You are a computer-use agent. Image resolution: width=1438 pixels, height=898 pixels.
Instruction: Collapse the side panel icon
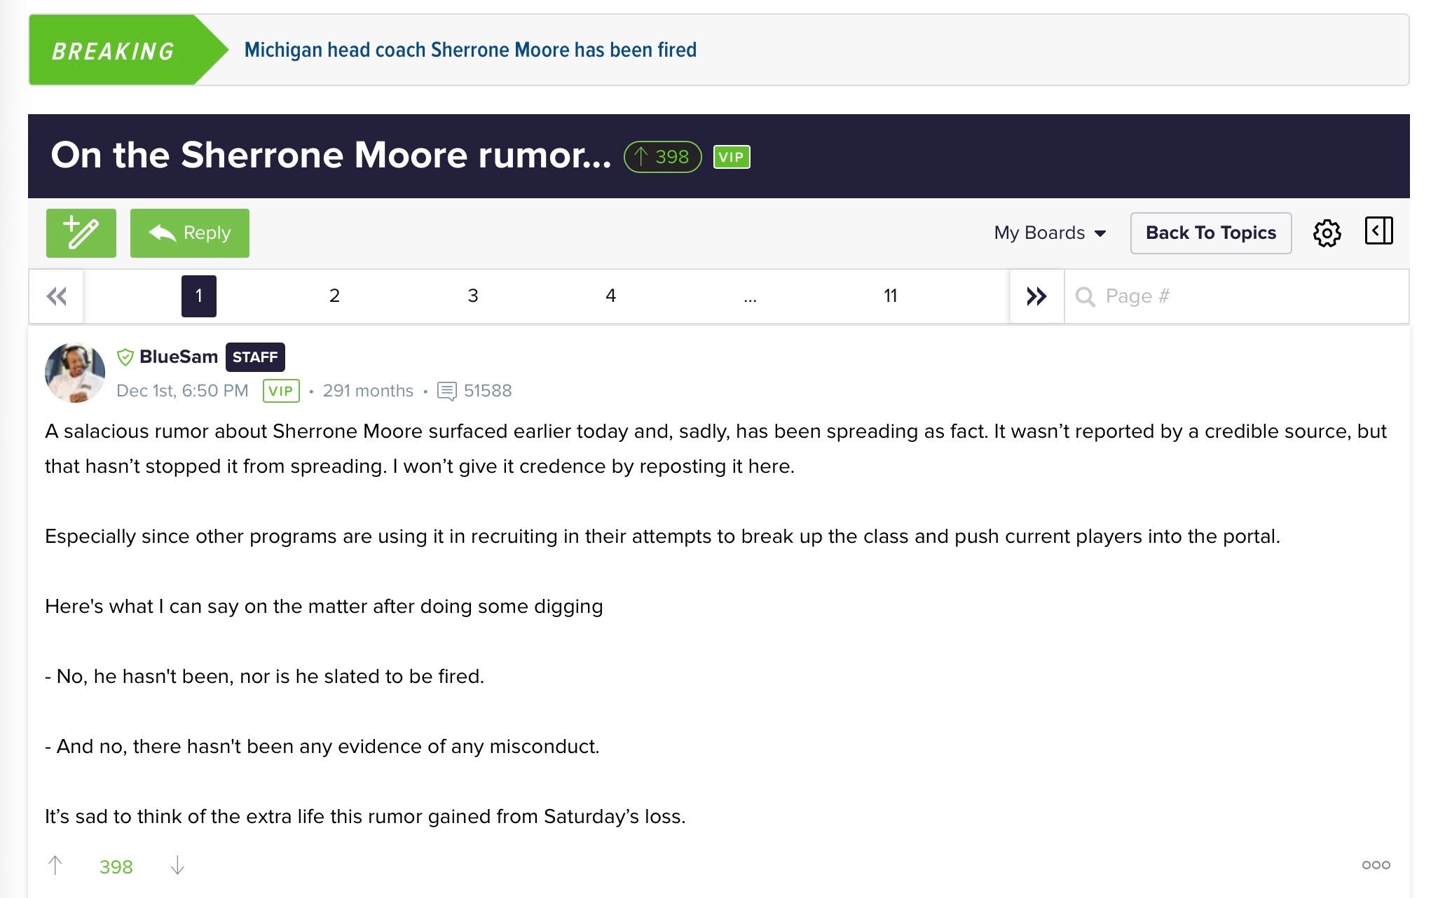1378,231
